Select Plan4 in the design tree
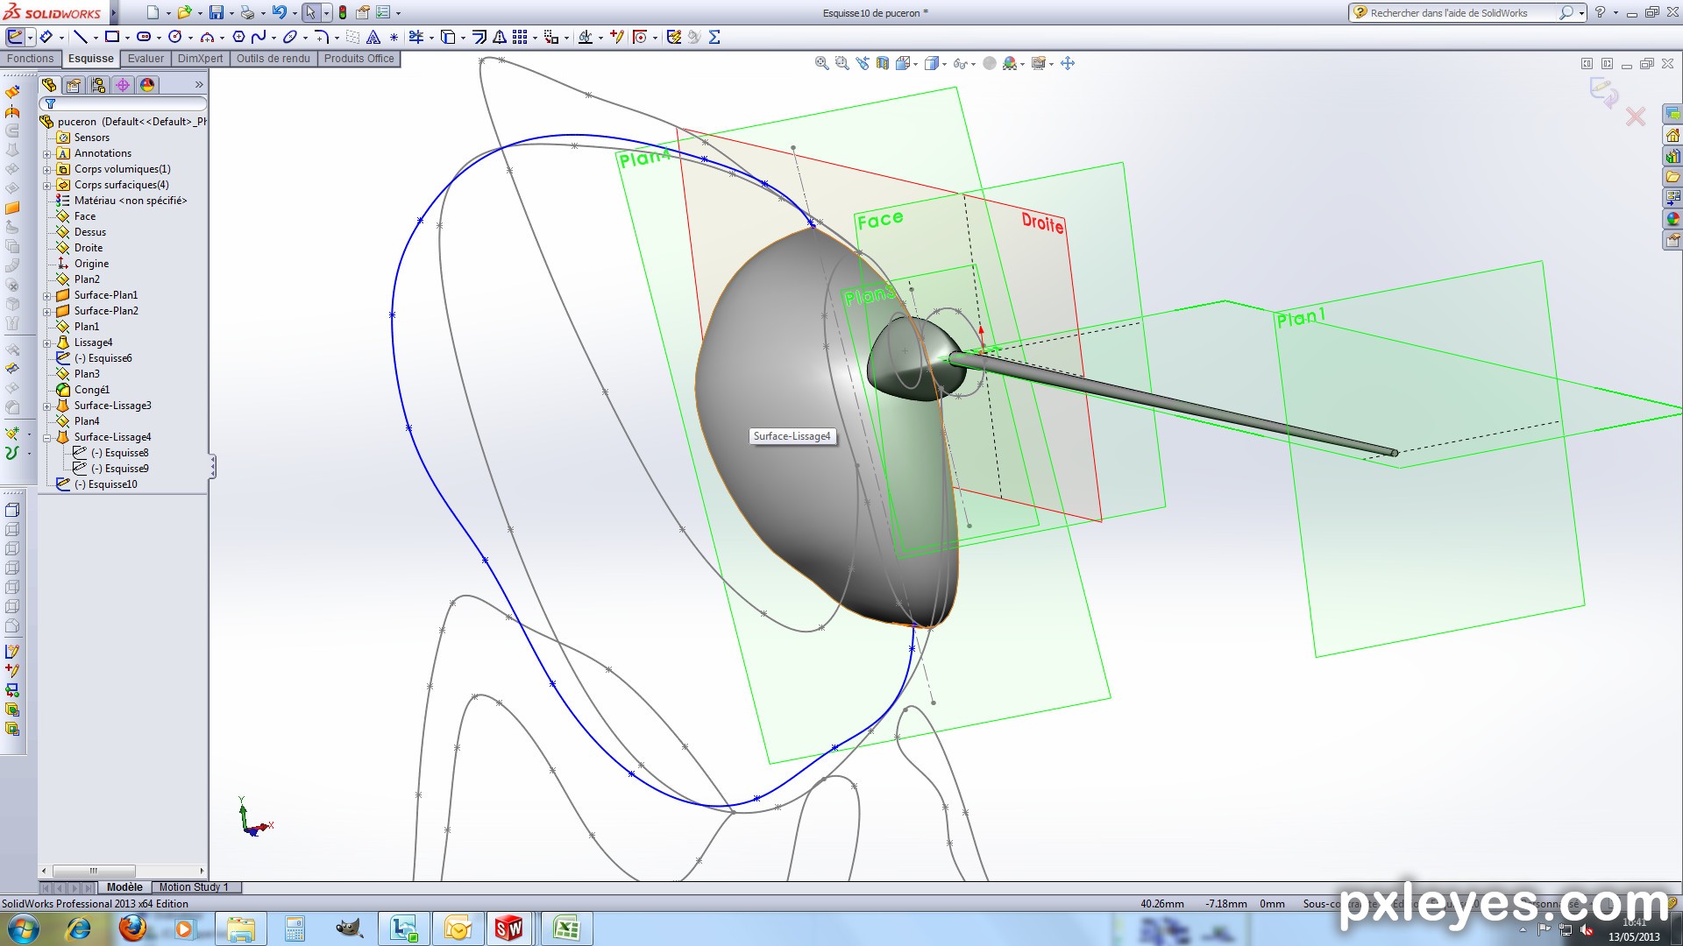This screenshot has height=946, width=1683. tap(78, 421)
